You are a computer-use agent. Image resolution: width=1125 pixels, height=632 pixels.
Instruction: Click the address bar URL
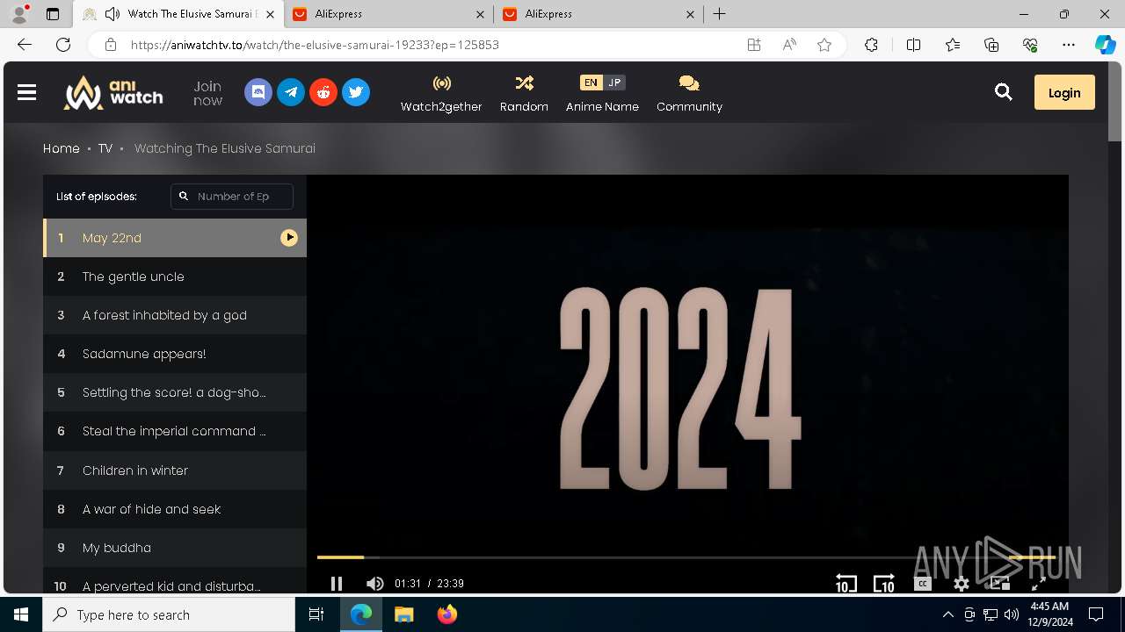point(315,45)
